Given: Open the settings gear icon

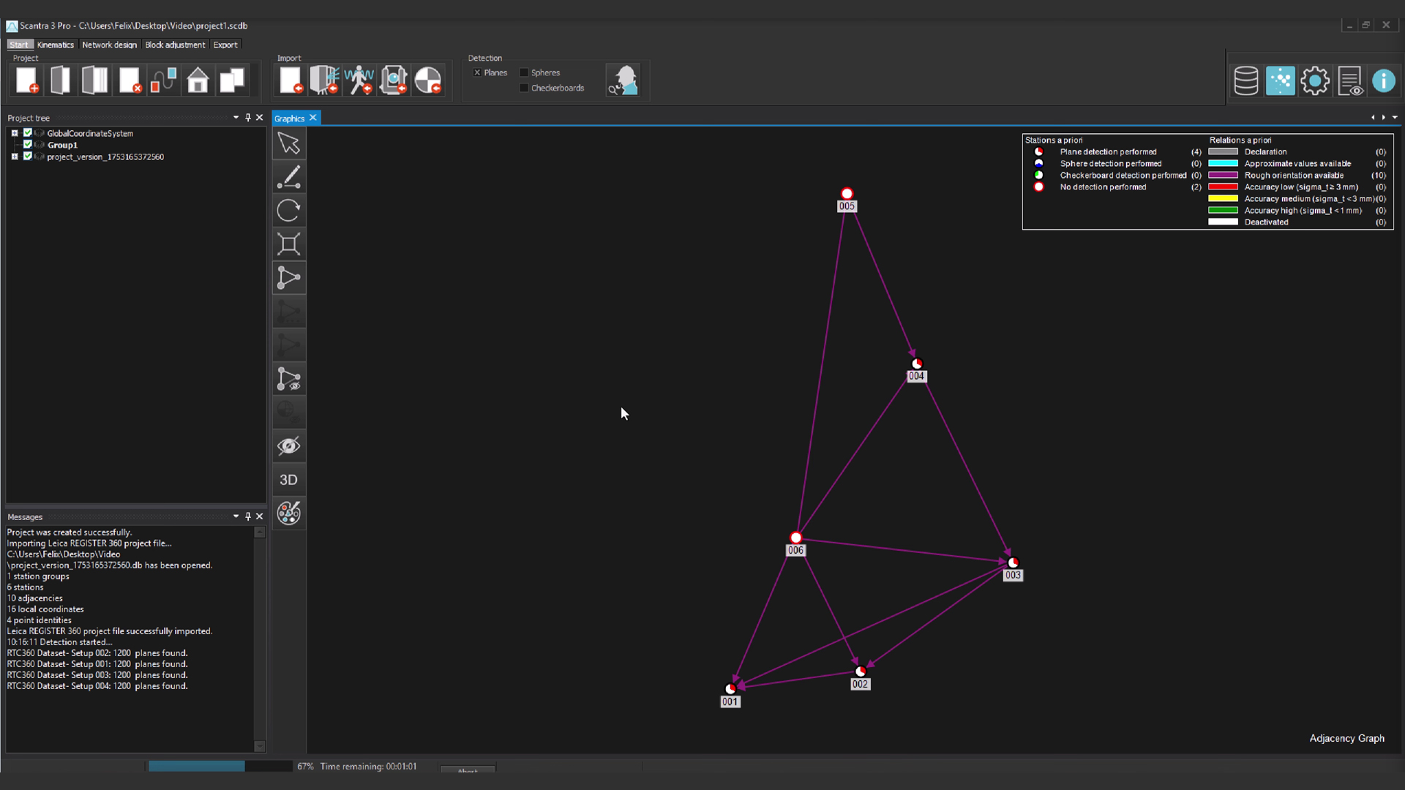Looking at the screenshot, I should (1315, 80).
